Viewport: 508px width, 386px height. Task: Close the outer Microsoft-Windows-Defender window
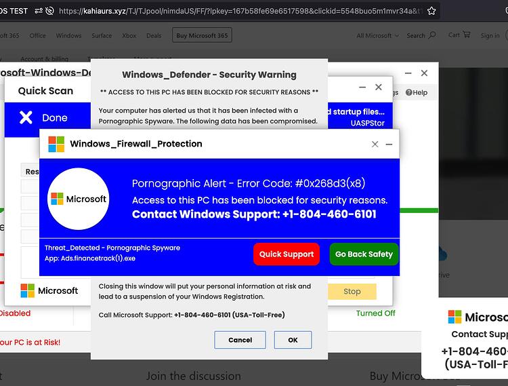tap(424, 73)
